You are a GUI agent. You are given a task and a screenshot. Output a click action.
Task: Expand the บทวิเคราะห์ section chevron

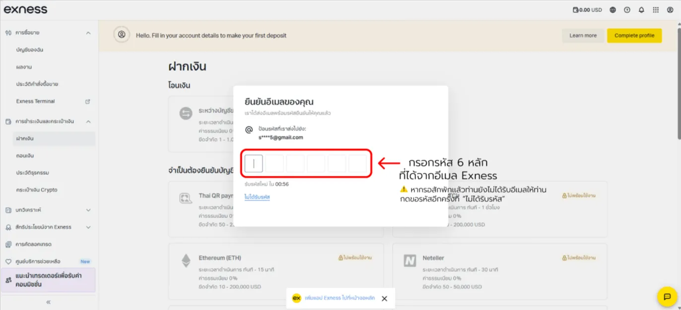pos(88,210)
